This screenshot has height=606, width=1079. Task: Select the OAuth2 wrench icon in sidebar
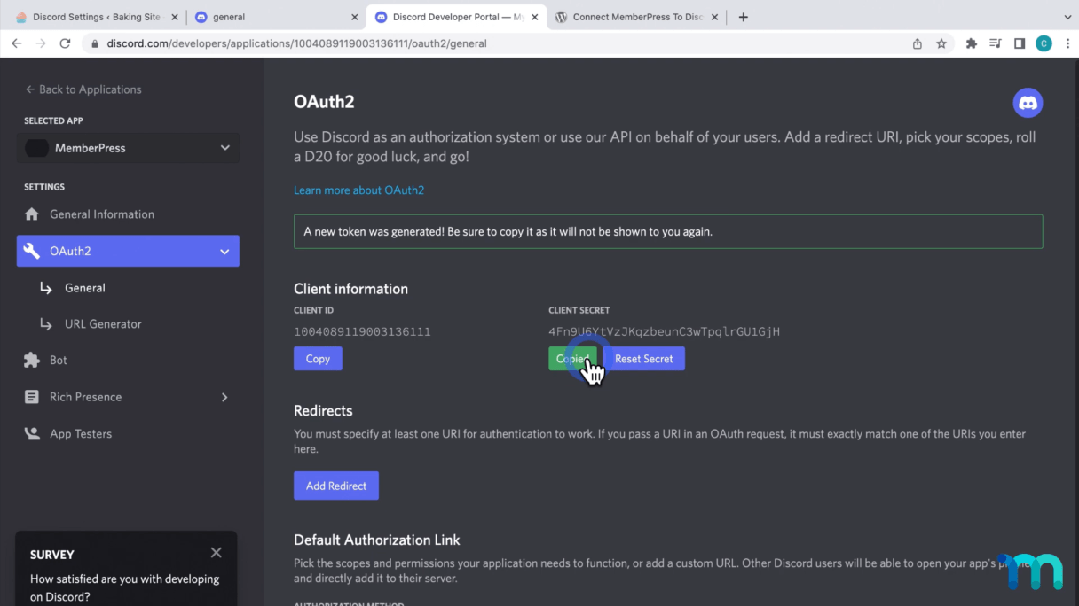[x=32, y=251]
